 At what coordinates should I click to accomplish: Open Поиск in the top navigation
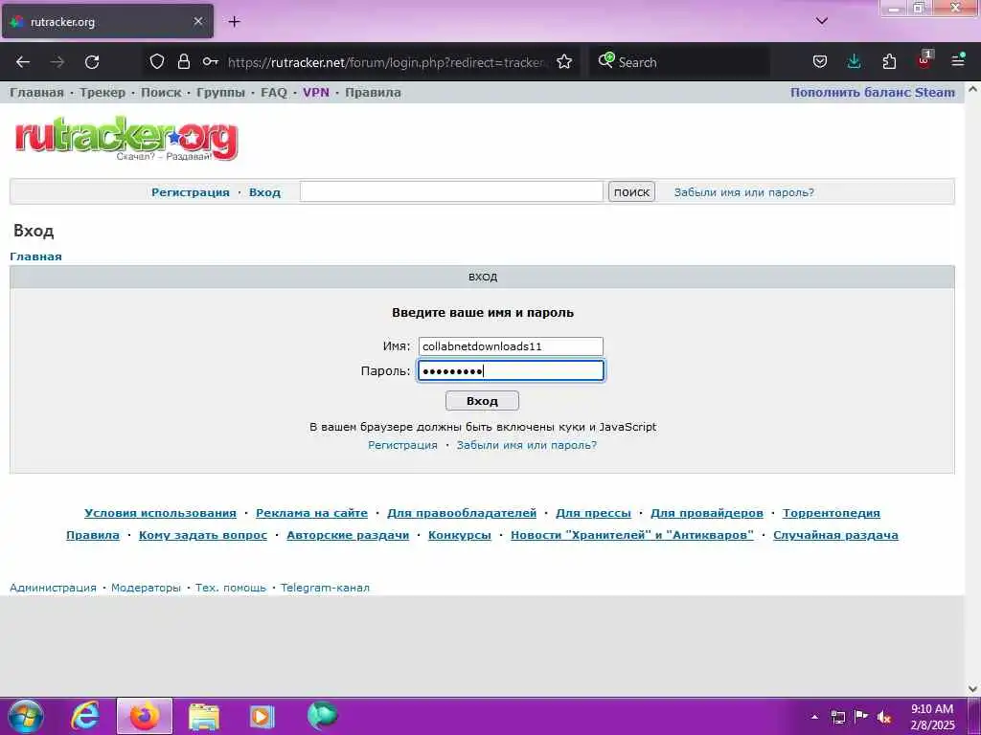click(161, 93)
